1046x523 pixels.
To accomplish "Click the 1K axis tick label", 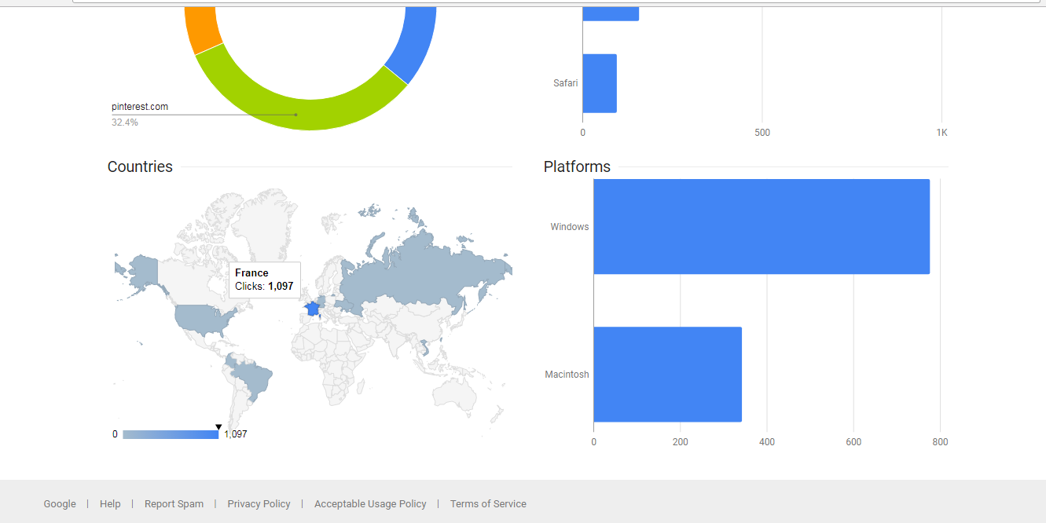I will (x=941, y=133).
